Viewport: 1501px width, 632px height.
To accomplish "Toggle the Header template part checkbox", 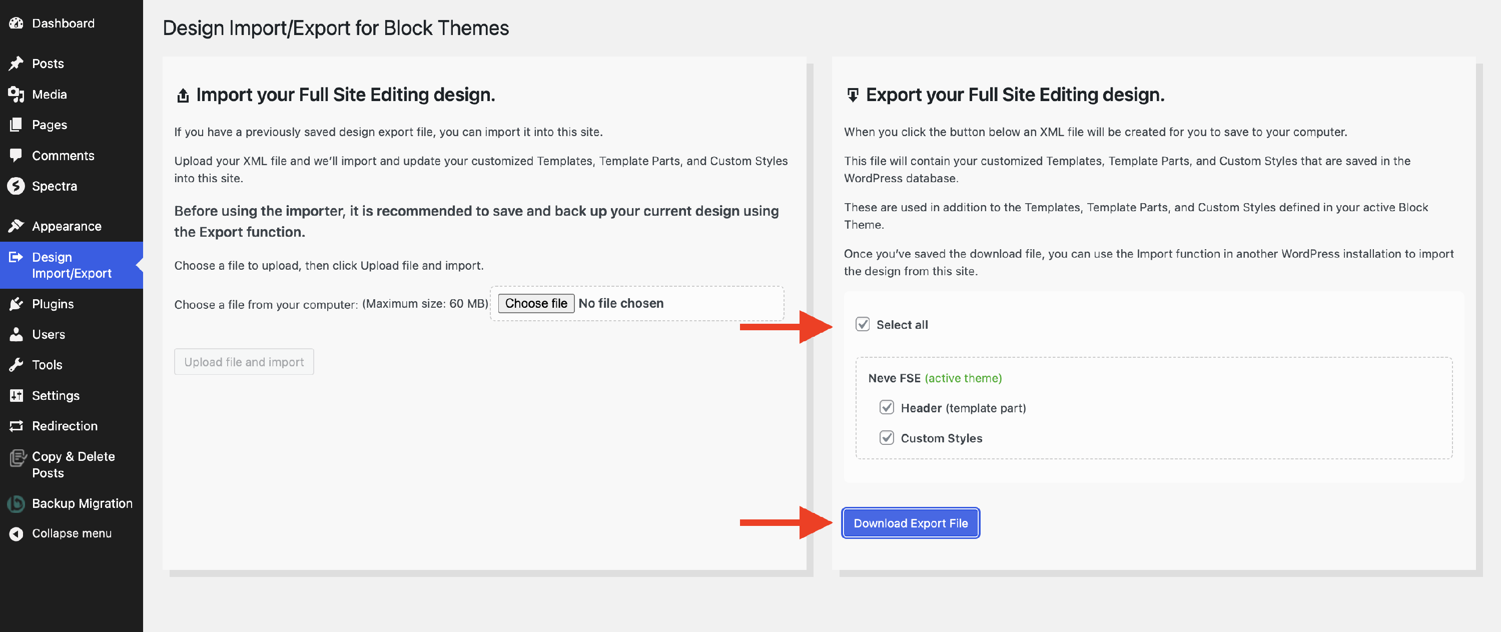I will click(886, 407).
